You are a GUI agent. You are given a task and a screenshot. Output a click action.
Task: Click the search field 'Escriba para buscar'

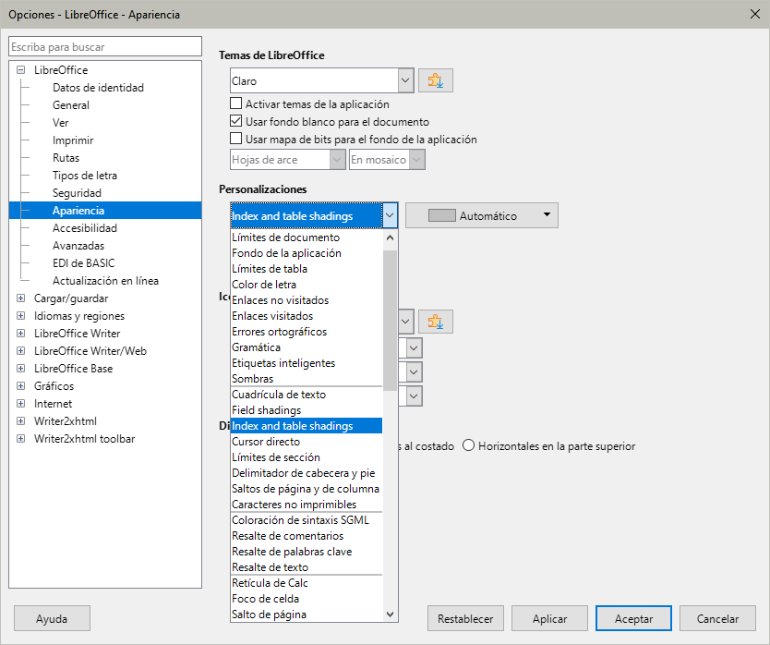104,47
